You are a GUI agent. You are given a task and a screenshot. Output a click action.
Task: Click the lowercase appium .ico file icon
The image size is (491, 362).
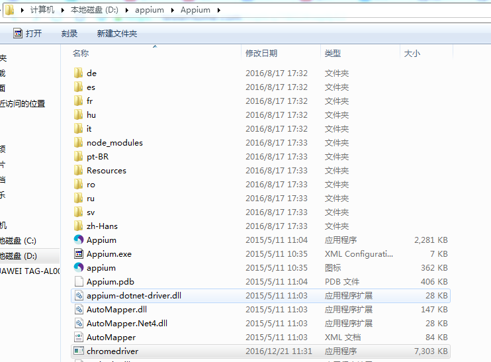click(x=79, y=268)
